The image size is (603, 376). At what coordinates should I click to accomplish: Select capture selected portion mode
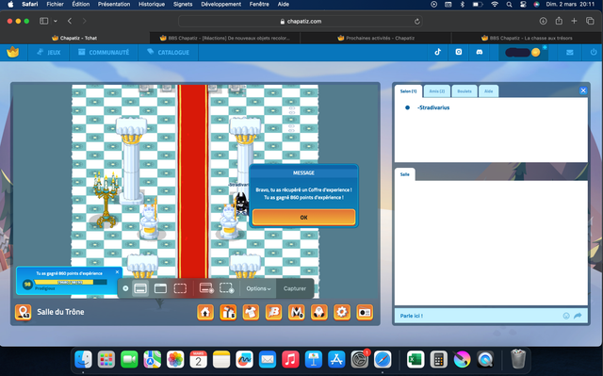tap(180, 288)
